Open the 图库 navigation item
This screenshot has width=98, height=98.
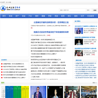[x=76, y=16]
